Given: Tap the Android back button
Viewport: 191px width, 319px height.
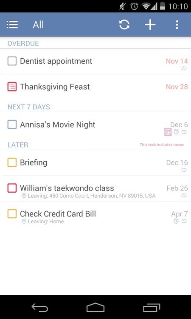Looking at the screenshot, I should coord(40,308).
